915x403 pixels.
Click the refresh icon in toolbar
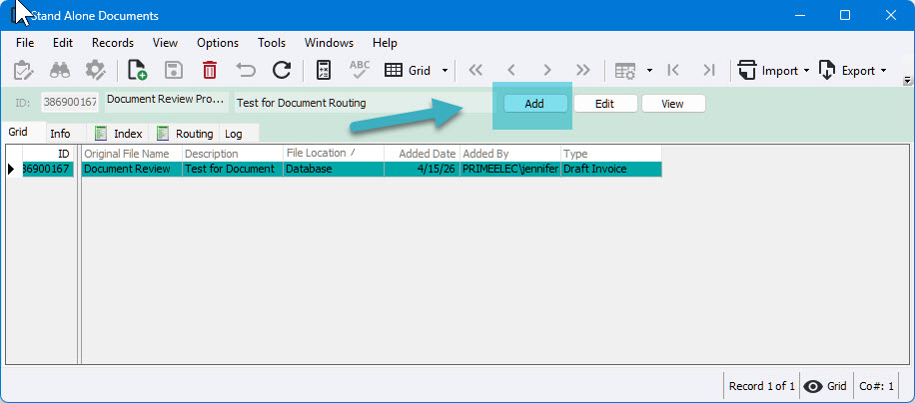click(282, 71)
